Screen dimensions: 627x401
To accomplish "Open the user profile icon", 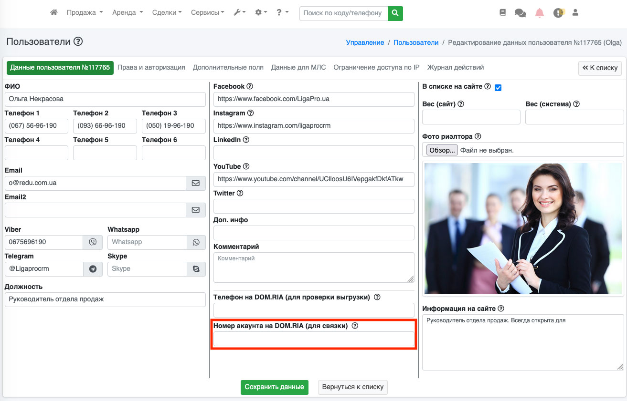I will pos(575,13).
